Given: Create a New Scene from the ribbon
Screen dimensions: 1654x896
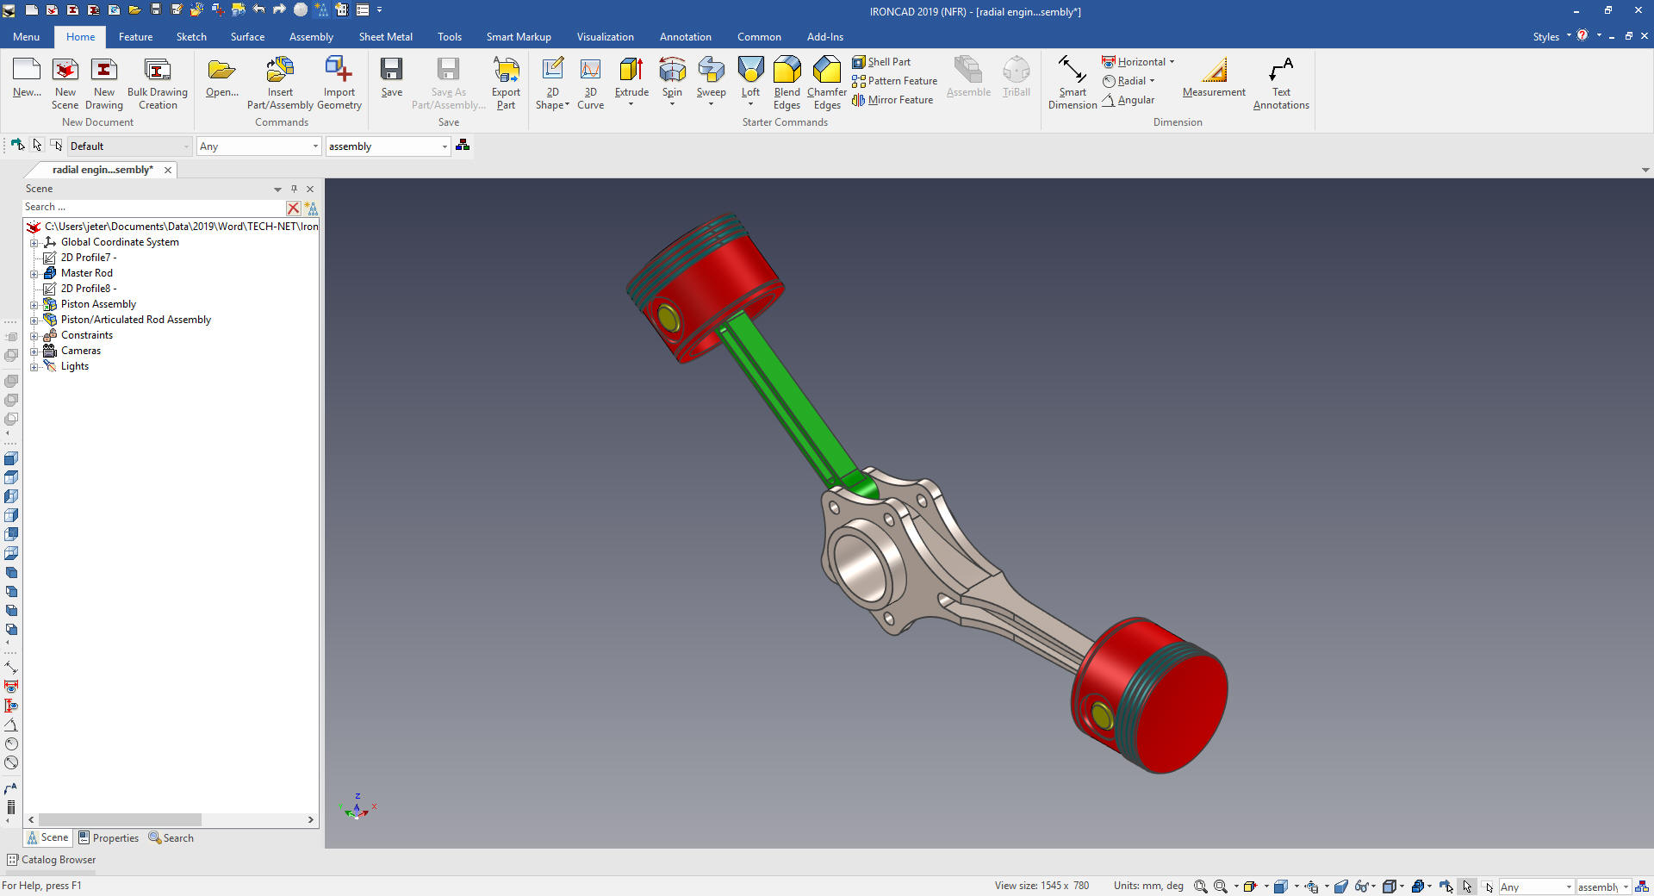Looking at the screenshot, I should (x=65, y=84).
